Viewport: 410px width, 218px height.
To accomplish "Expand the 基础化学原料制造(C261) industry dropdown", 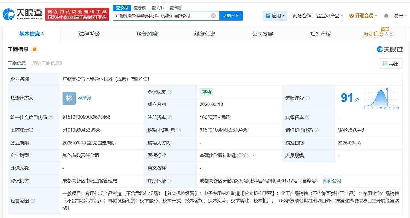I will pyautogui.click(x=254, y=156).
